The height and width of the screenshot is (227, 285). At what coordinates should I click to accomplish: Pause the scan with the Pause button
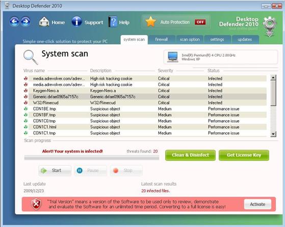90,171
